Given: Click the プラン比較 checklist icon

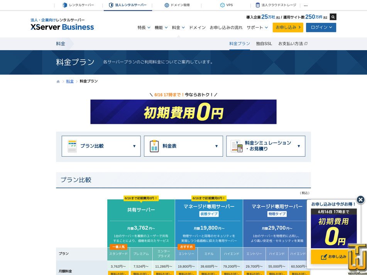Looking at the screenshot, I should pos(72,146).
